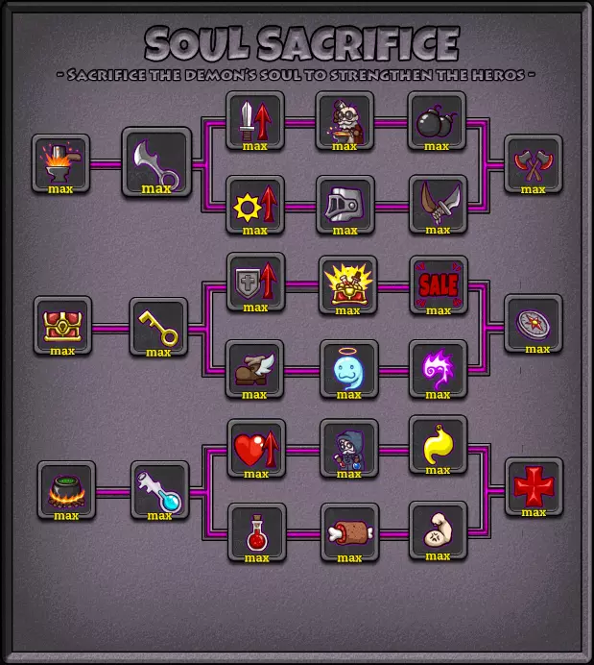Click the purple flame soul skill
Screen dimensions: 594x665
coord(439,369)
